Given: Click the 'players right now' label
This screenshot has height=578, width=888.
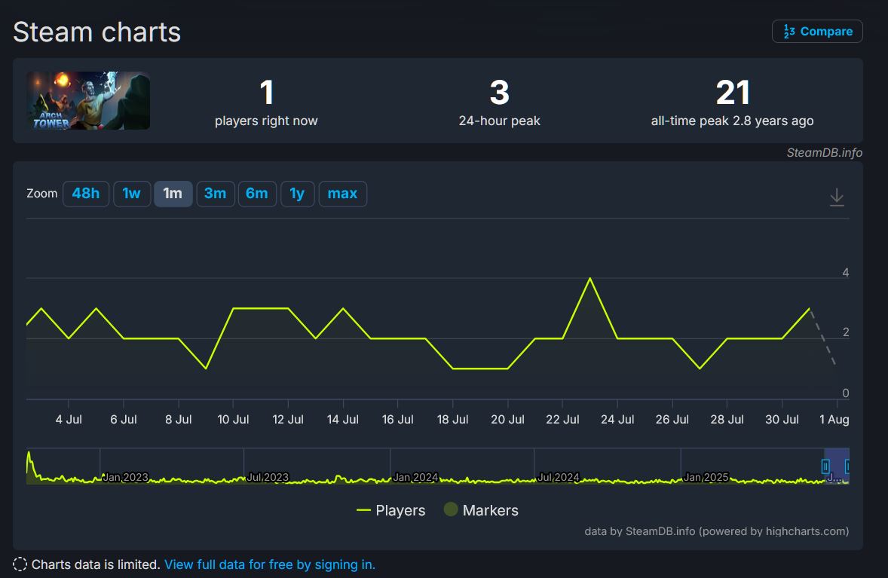Looking at the screenshot, I should click(266, 121).
